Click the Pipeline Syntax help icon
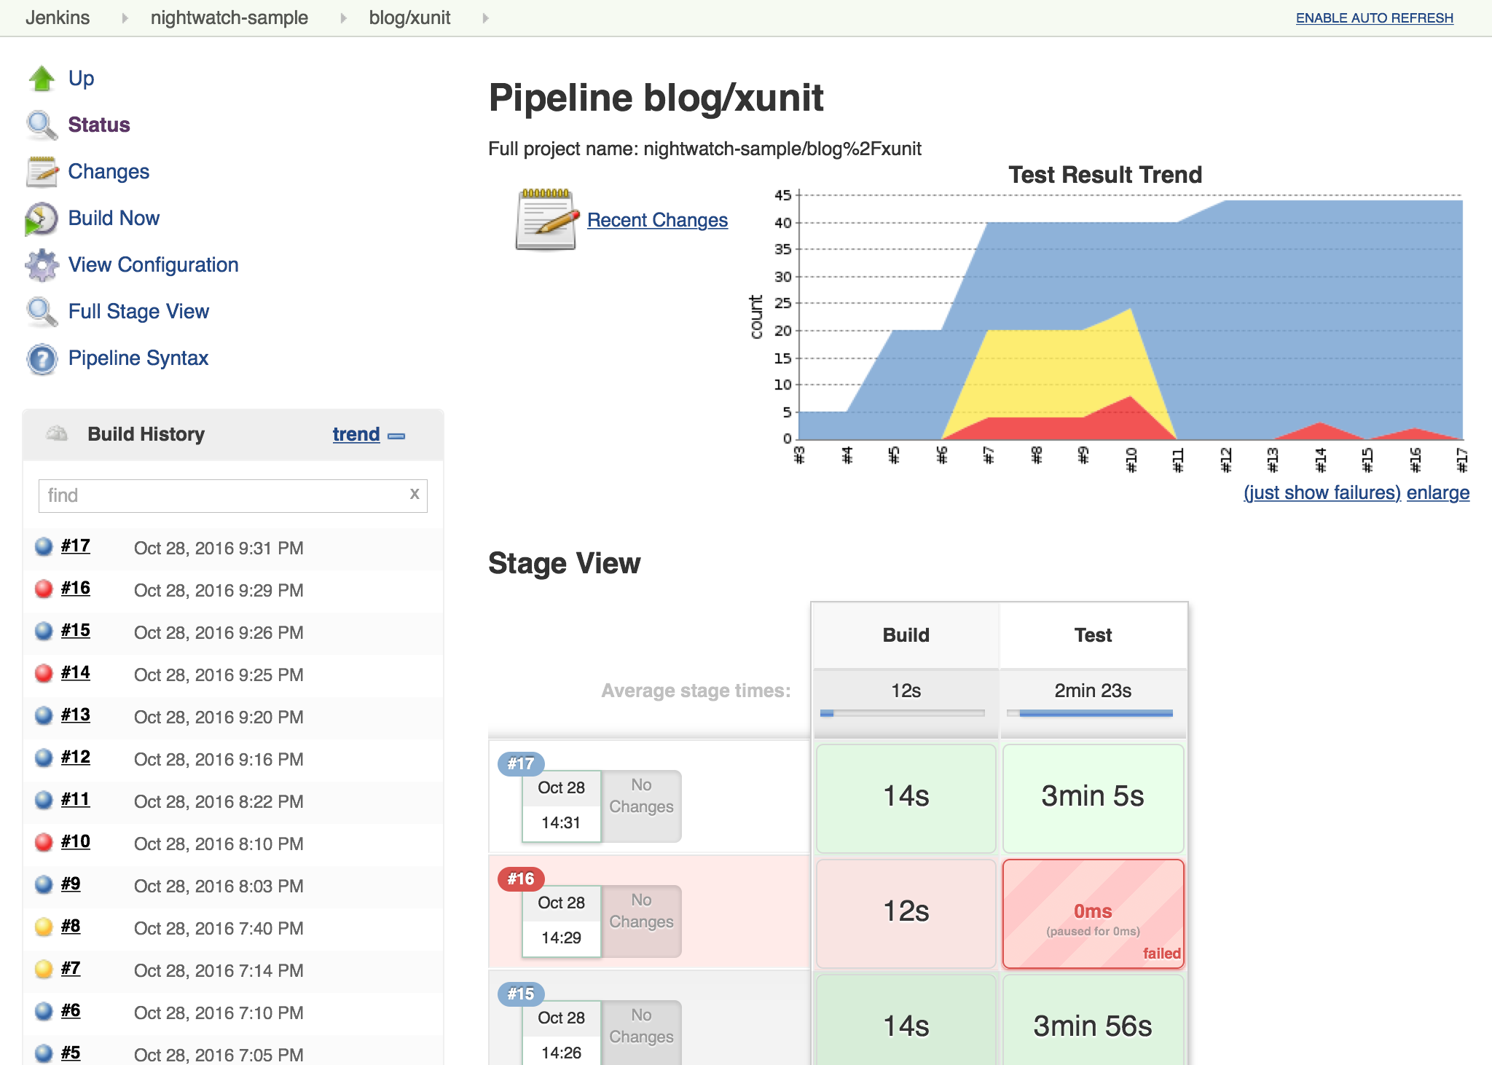The width and height of the screenshot is (1492, 1065). (42, 358)
